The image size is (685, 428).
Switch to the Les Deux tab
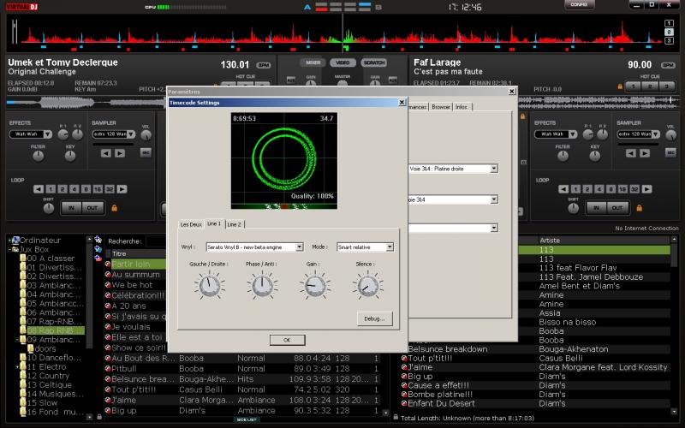coord(190,224)
